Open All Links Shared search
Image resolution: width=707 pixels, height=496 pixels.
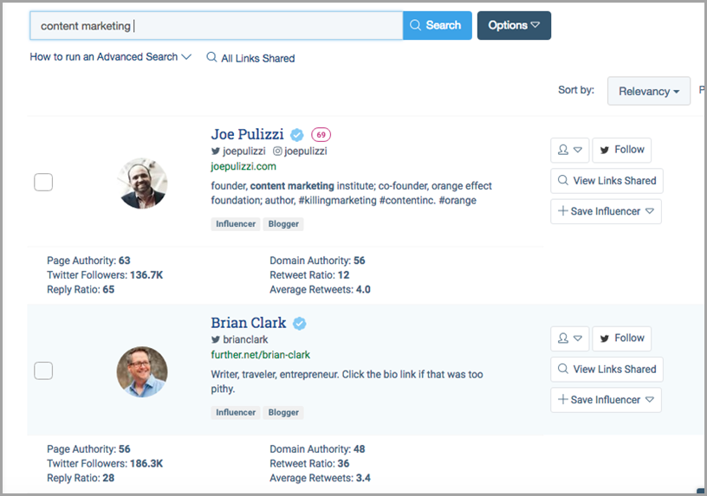tap(250, 58)
